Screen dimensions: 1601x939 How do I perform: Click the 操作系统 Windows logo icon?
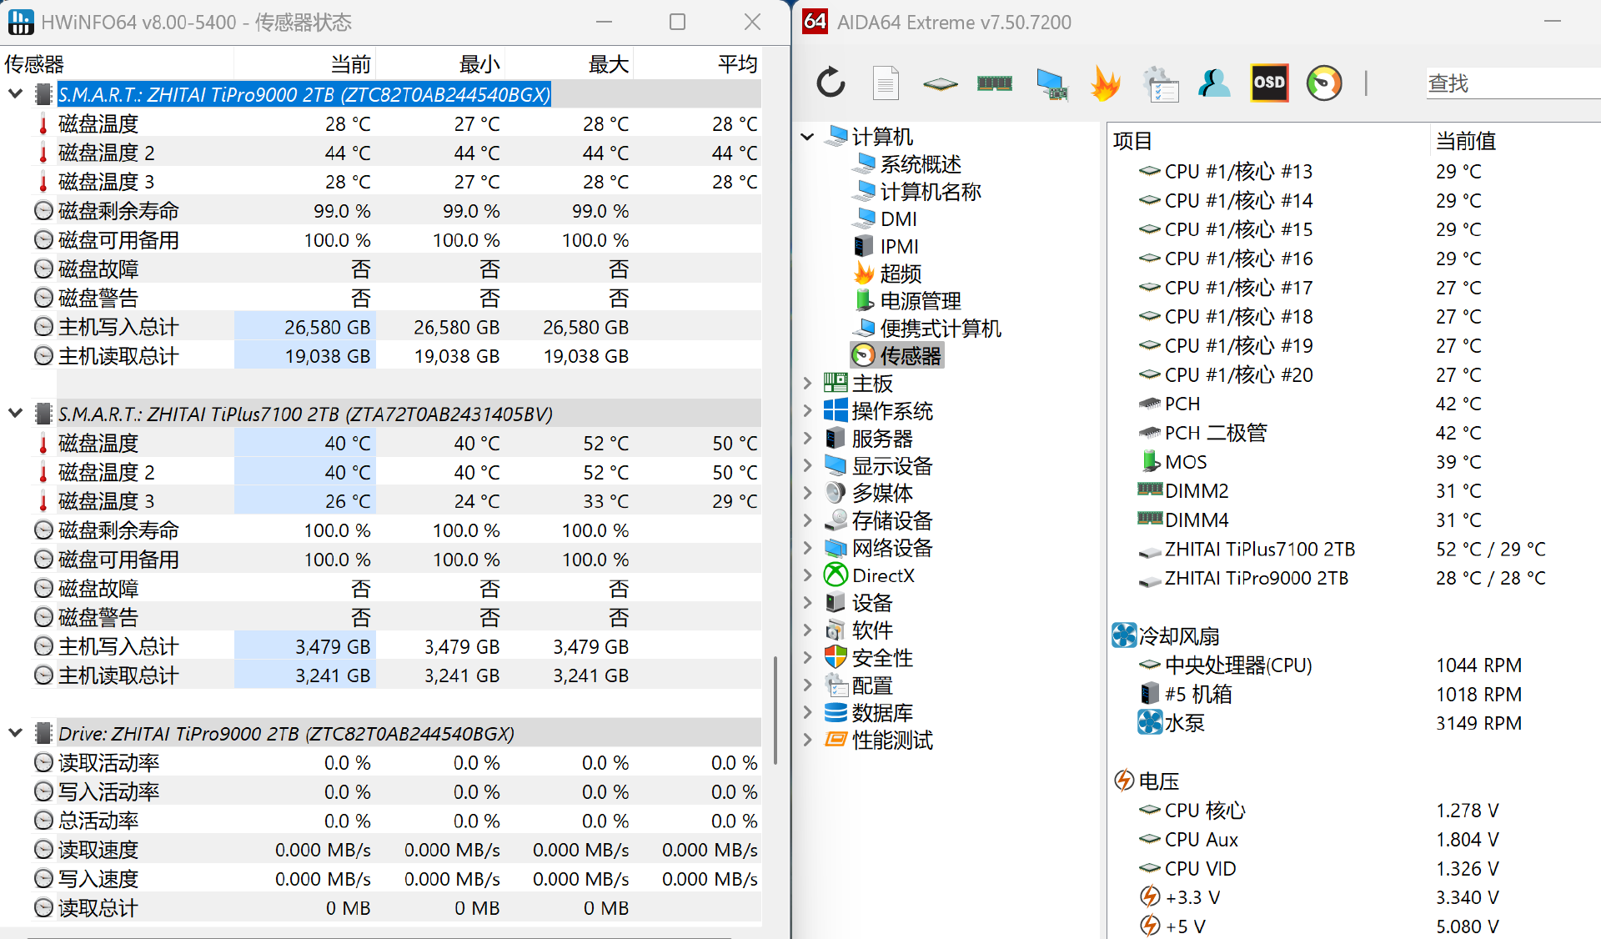point(836,410)
